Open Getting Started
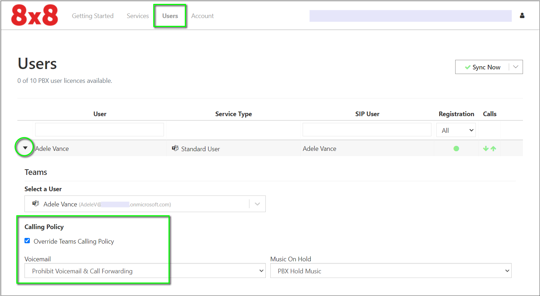This screenshot has width=540, height=296. click(93, 16)
